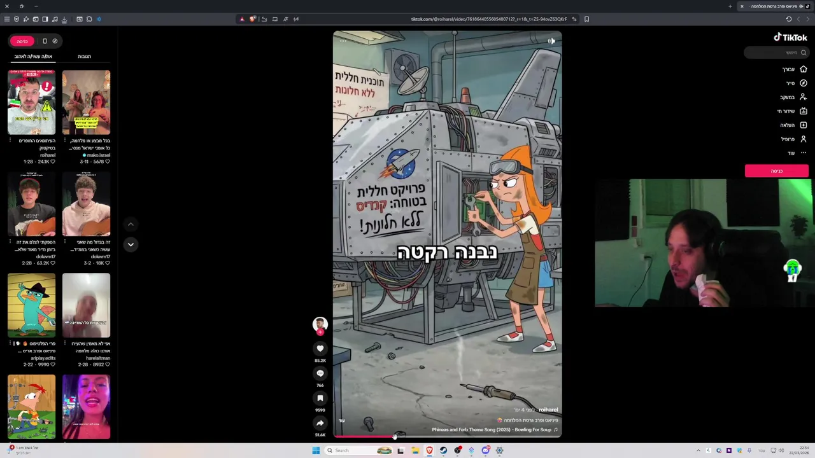The height and width of the screenshot is (458, 815).
Task: Reload the page with the browser refresh icon
Action: point(789,19)
